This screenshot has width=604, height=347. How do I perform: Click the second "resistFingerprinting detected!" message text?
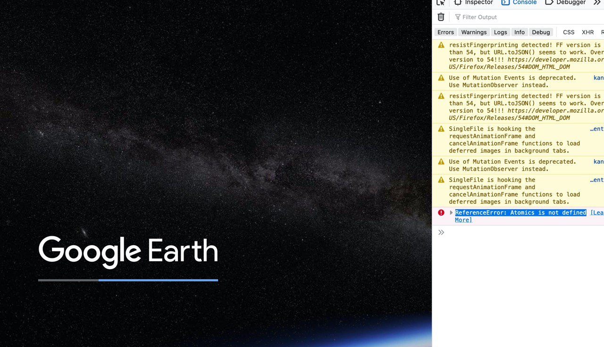[x=501, y=96]
